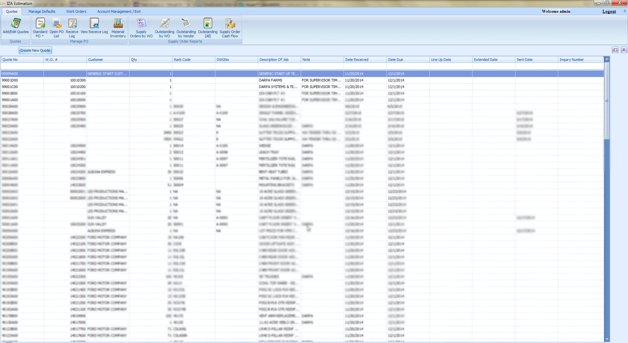
Task: Open Material Inventory
Action: (x=118, y=27)
